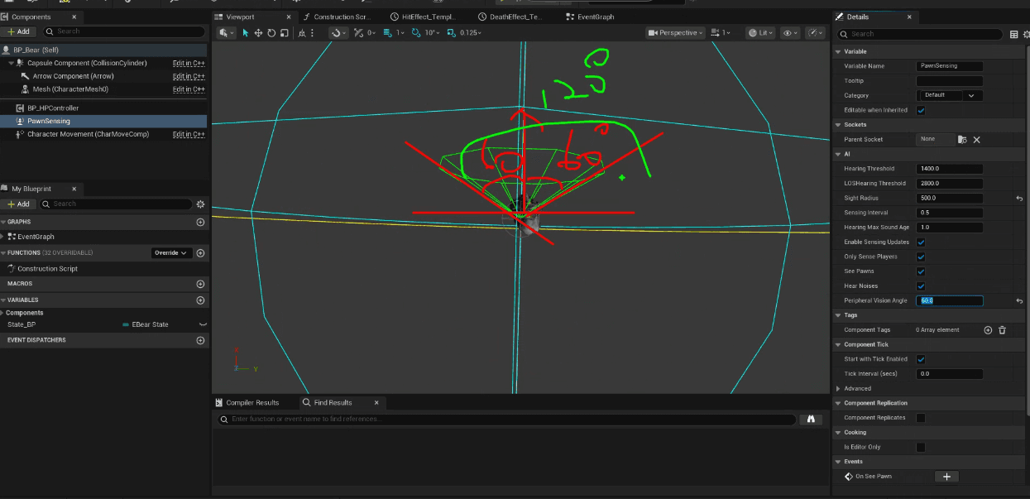The width and height of the screenshot is (1030, 499).
Task: Clear Parent Socket with X icon
Action: [x=976, y=140]
